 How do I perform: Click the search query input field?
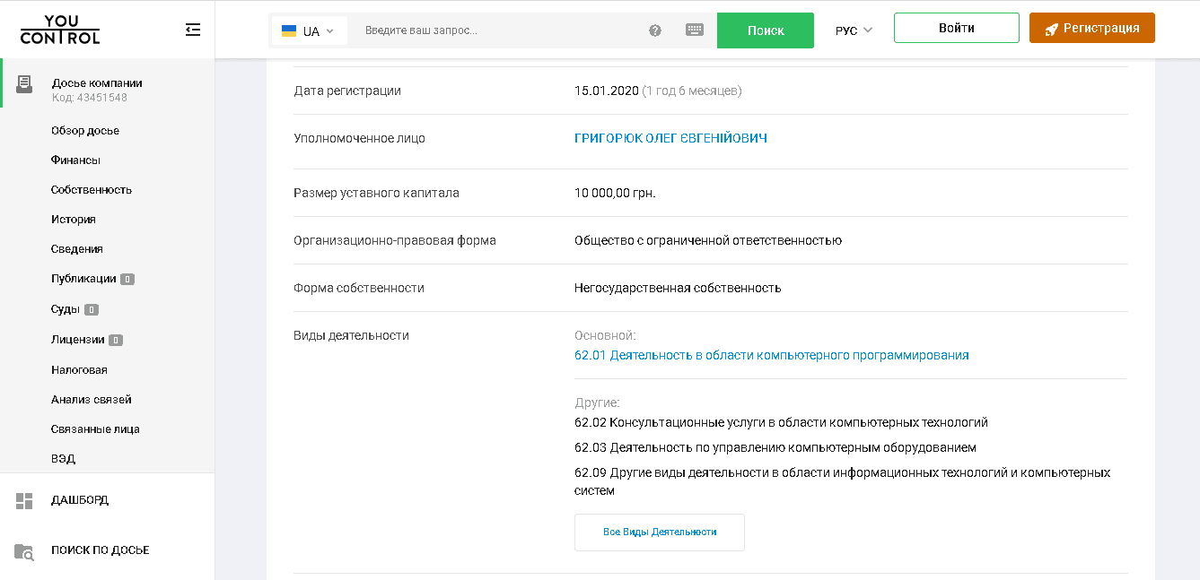(x=498, y=30)
